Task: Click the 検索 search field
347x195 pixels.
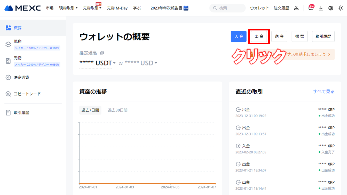Action: [x=227, y=8]
